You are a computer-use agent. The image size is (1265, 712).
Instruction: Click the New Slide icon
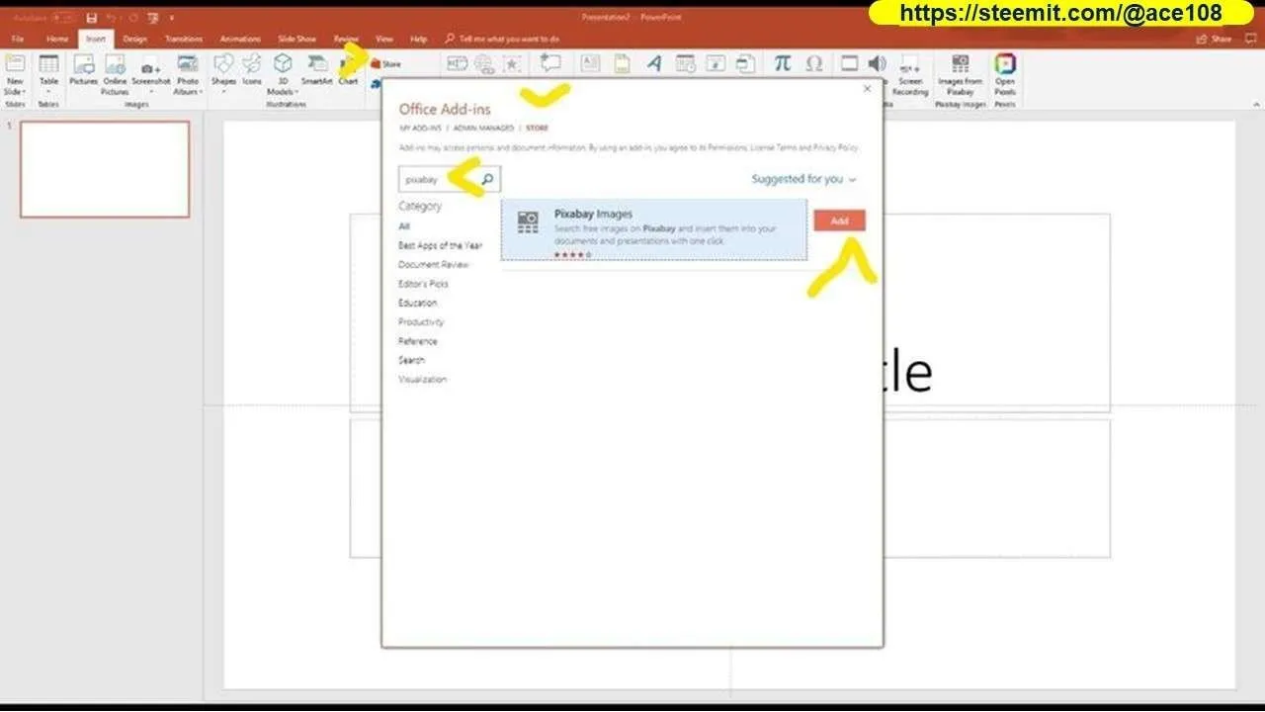15,64
